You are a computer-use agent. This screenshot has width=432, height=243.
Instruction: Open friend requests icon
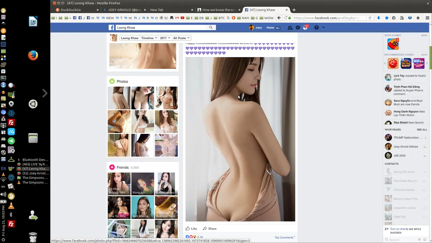(x=290, y=28)
